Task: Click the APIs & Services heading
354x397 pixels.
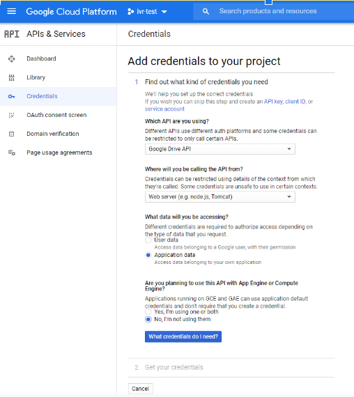Action: 56,34
